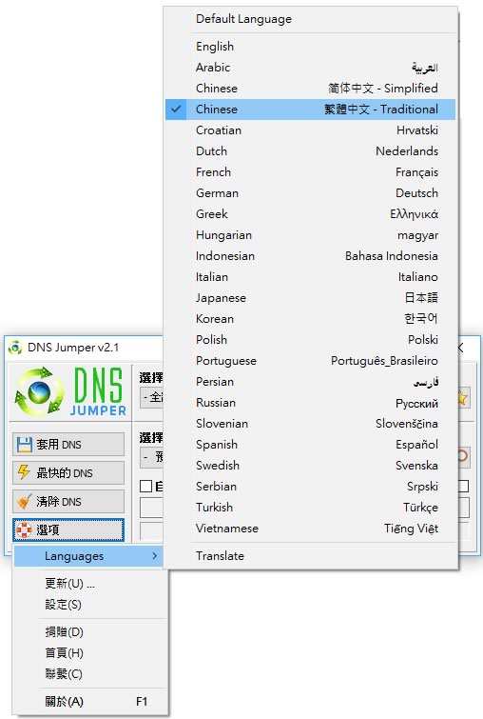Click the DNS Jumper logo image
The image size is (483, 719).
click(70, 392)
